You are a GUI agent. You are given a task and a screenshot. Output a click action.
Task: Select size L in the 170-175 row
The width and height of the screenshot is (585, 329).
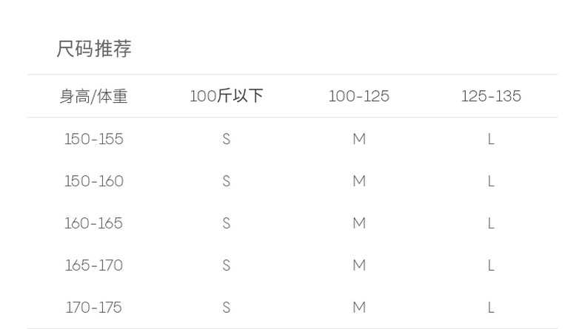(491, 308)
